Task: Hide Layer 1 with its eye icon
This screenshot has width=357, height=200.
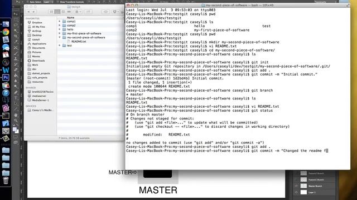Action: [296, 192]
